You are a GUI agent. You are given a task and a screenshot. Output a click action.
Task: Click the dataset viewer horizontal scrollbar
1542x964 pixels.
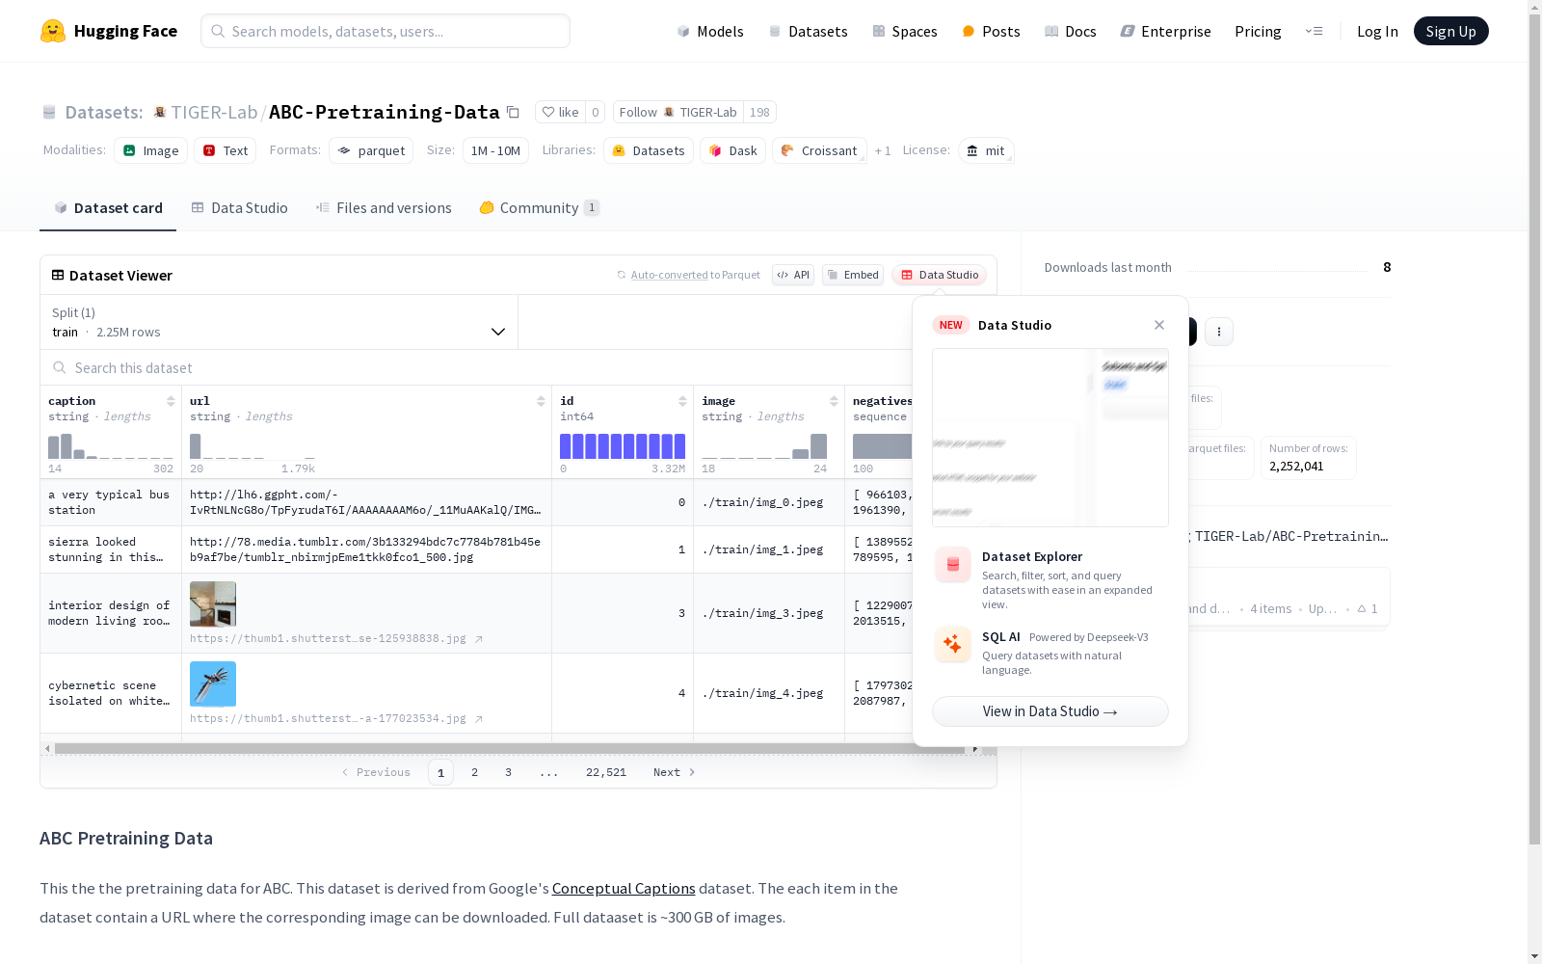510,748
